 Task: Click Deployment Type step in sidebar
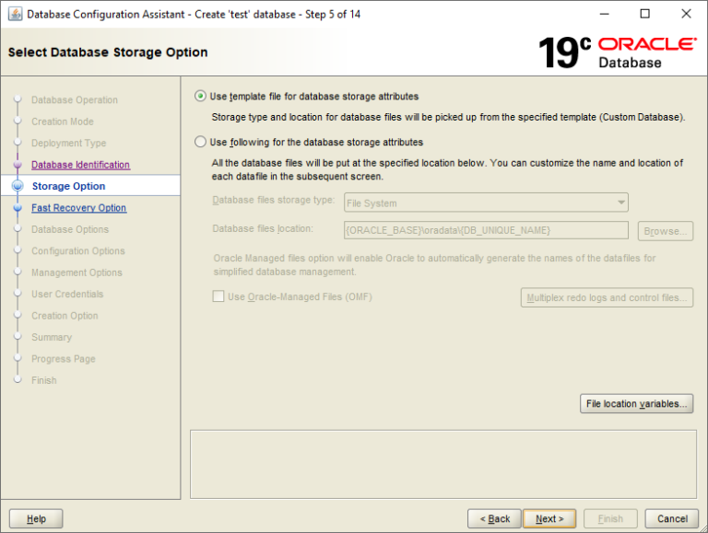tap(68, 143)
